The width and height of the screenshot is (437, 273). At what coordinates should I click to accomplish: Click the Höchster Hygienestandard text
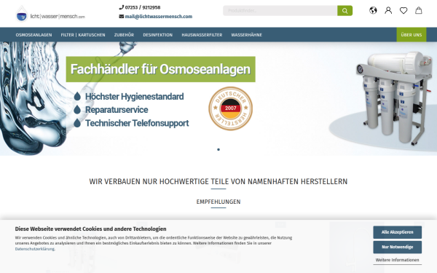(x=134, y=97)
